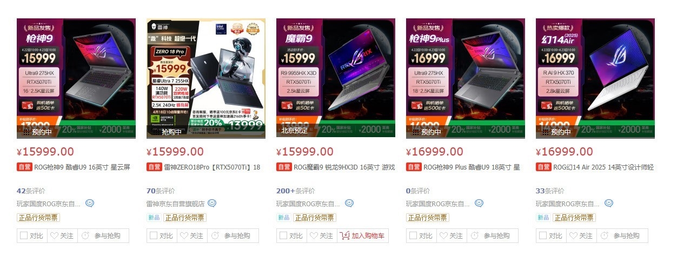Click chat icon of ROG魔霸9 seller

349,204
